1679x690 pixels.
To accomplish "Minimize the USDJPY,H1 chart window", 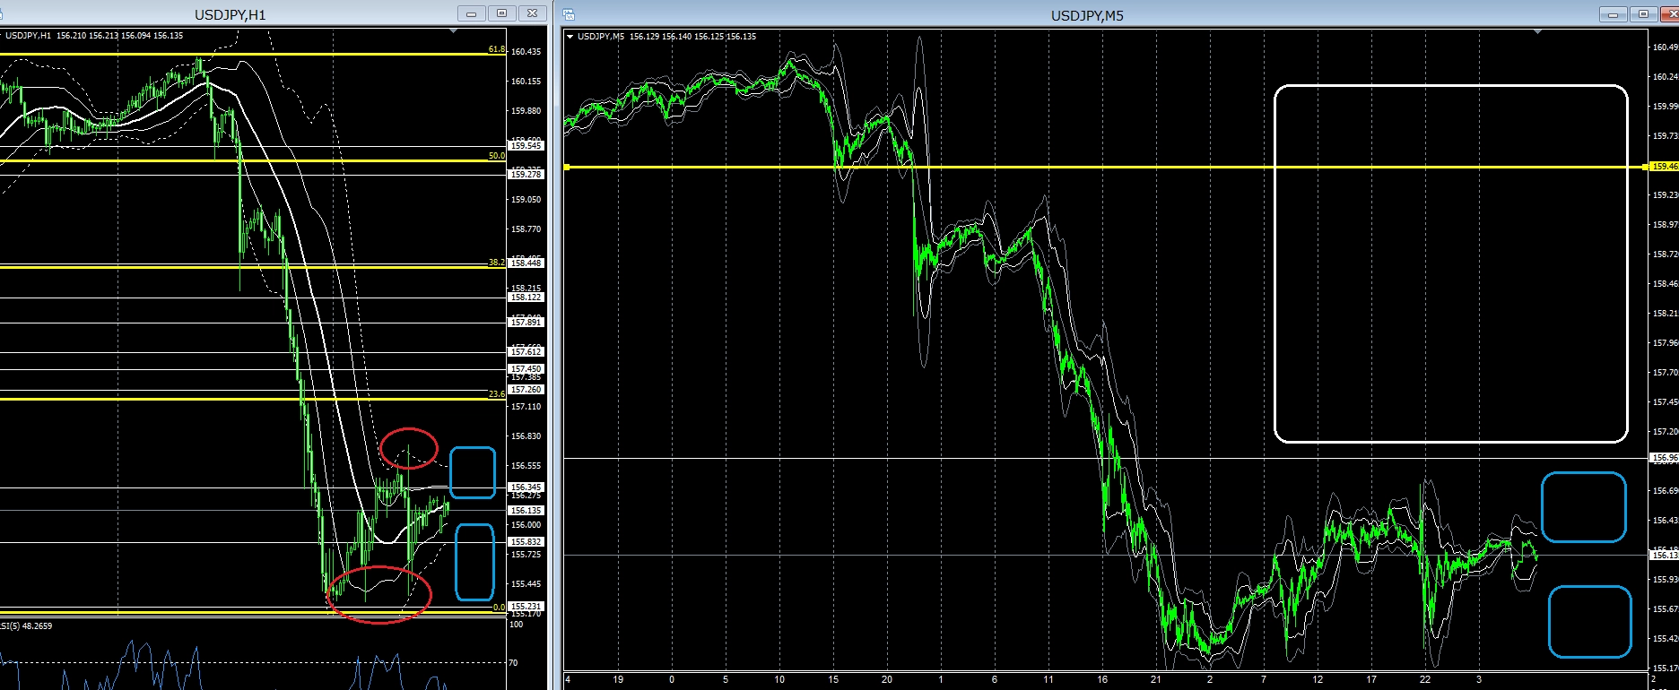I will pyautogui.click(x=471, y=13).
